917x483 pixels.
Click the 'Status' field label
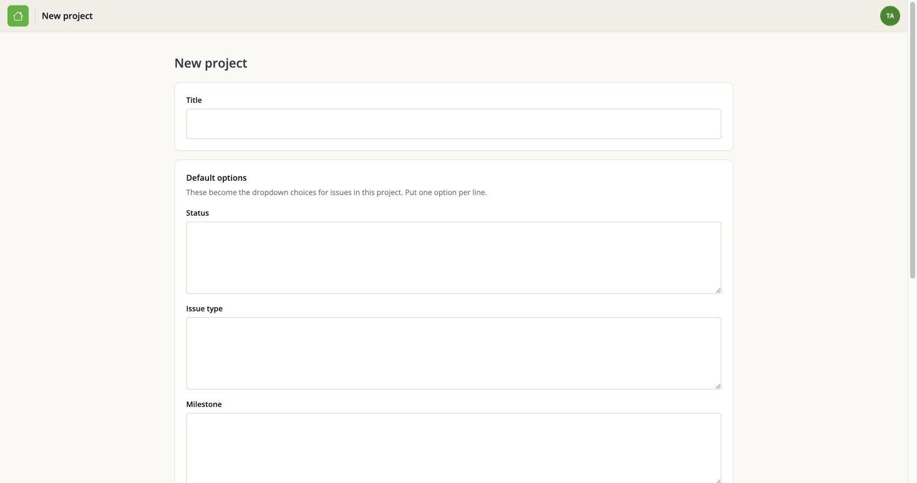pyautogui.click(x=198, y=213)
